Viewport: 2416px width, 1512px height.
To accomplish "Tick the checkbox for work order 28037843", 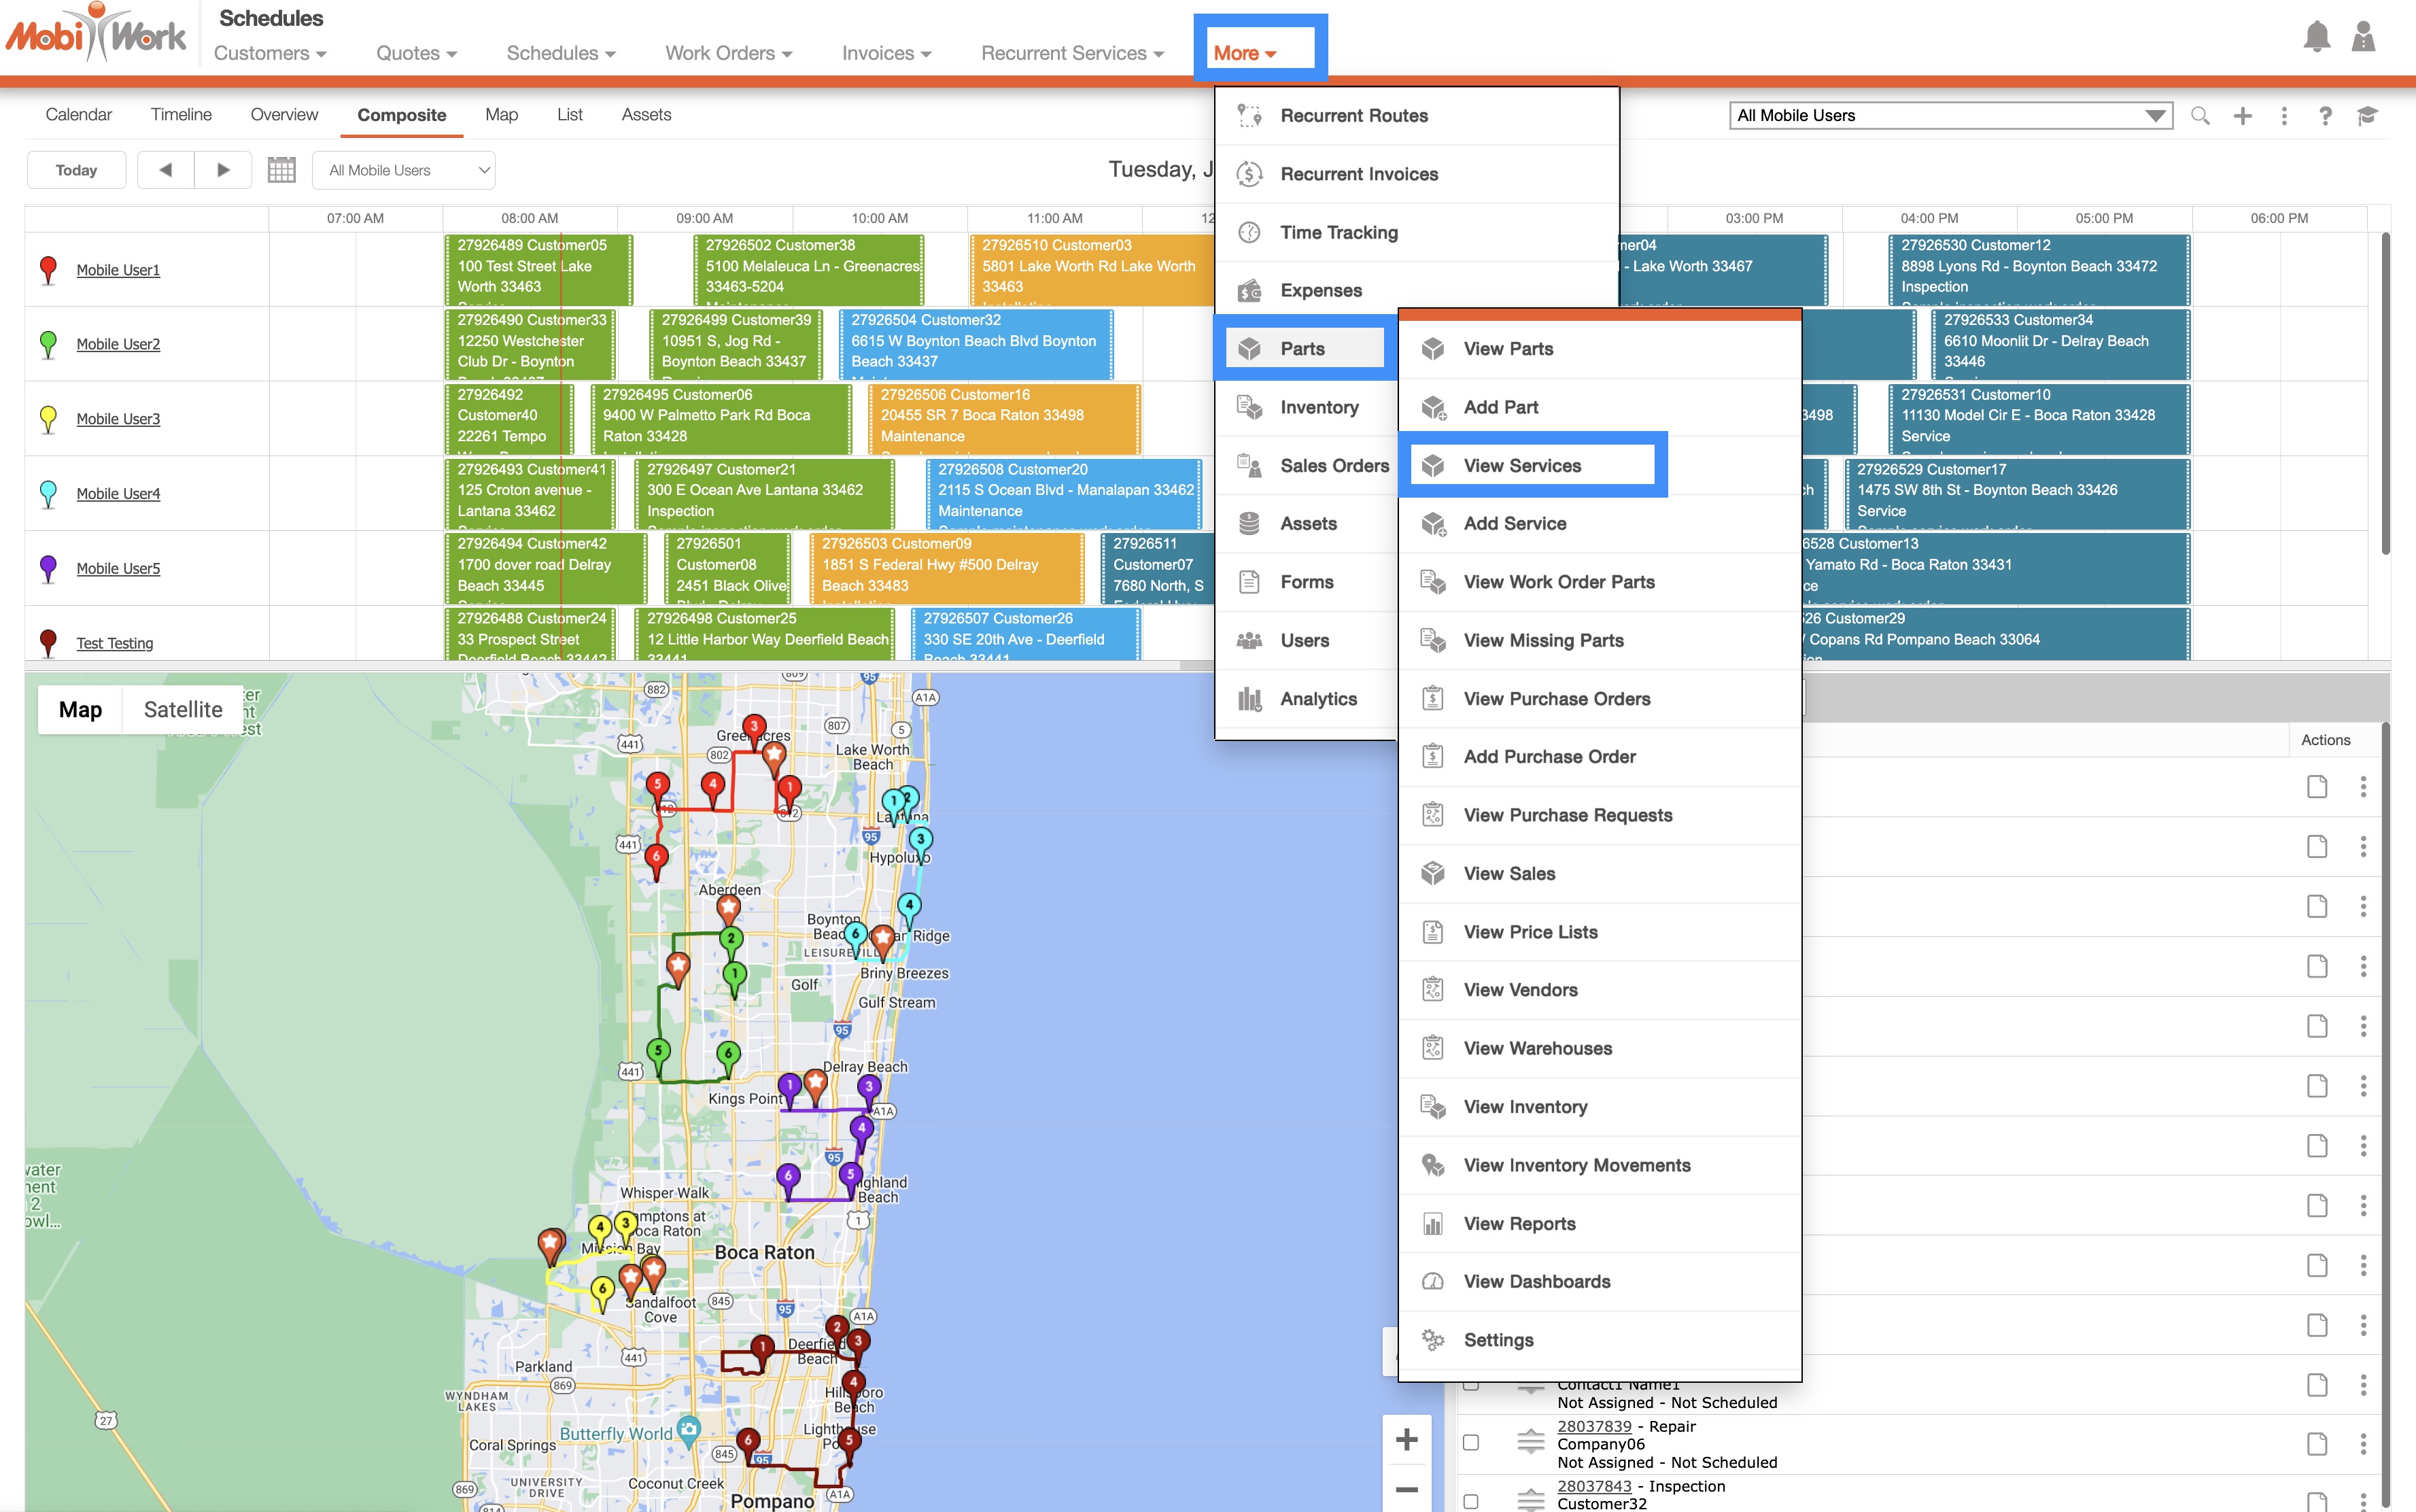I will [1470, 1501].
